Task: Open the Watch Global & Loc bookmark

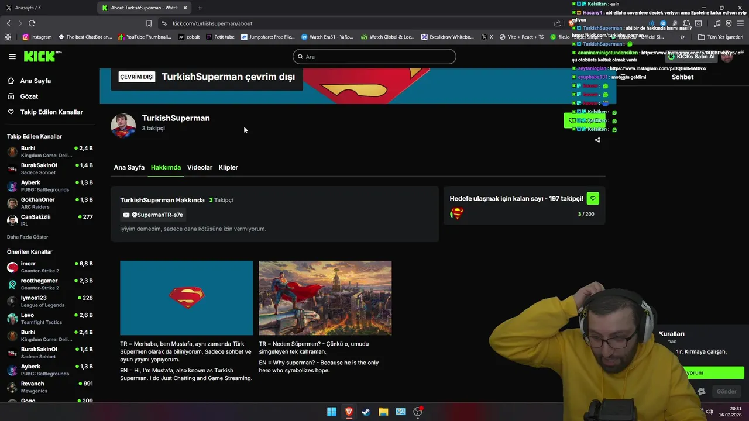Action: coord(387,37)
